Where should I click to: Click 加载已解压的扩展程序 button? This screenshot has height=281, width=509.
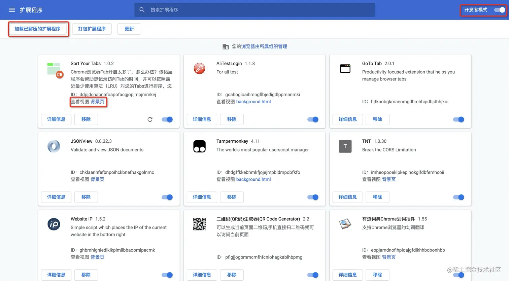[37, 29]
